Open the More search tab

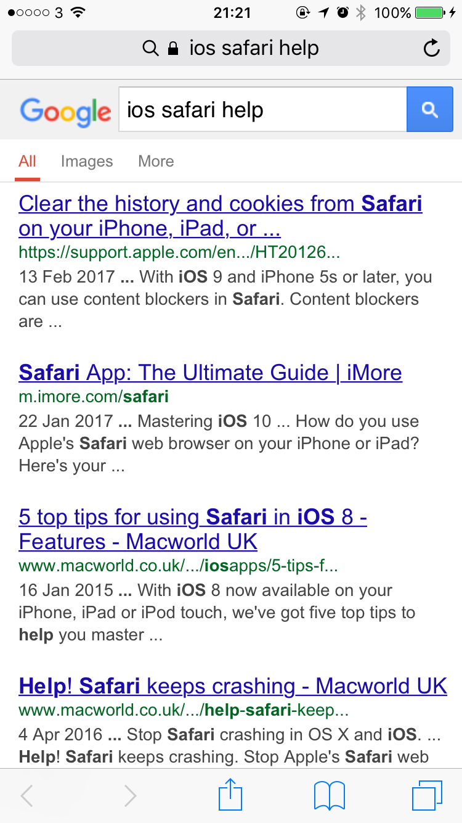(156, 162)
